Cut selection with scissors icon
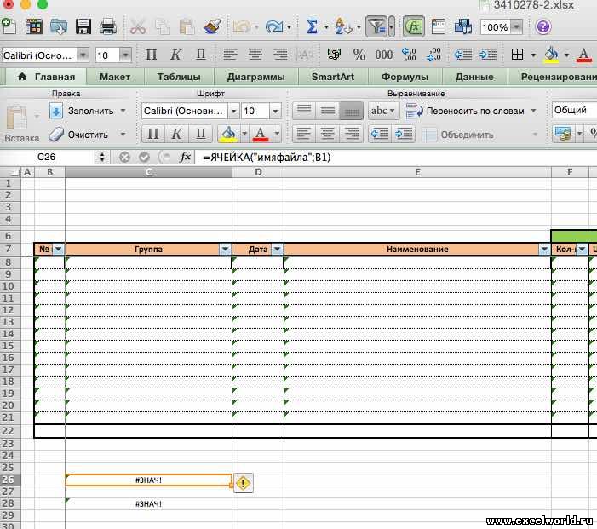The width and height of the screenshot is (597, 529). pyautogui.click(x=137, y=26)
